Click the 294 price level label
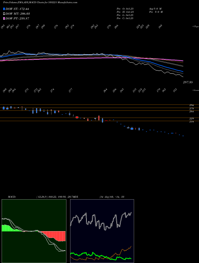 (191, 105)
